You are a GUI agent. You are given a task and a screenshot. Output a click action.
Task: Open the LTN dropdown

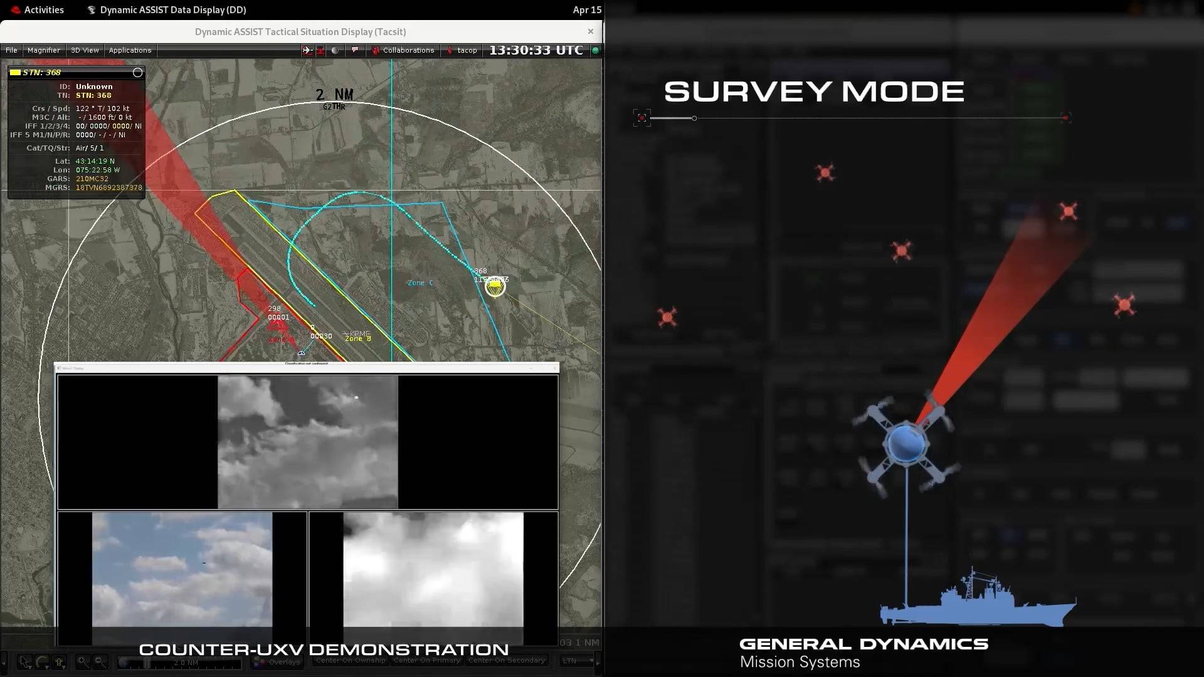pyautogui.click(x=576, y=660)
